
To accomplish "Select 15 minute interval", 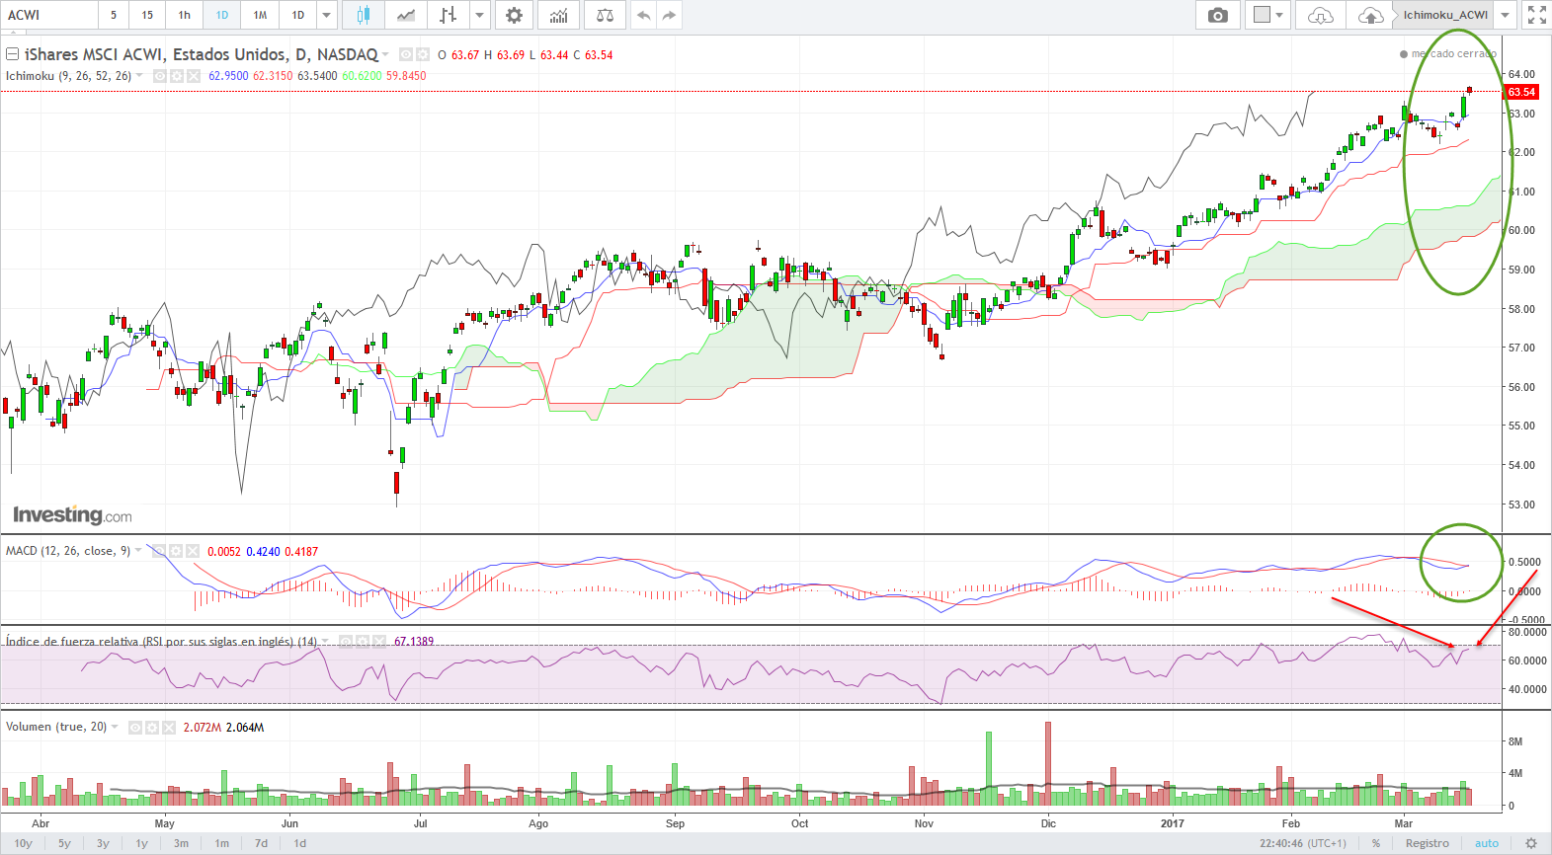I will [147, 15].
